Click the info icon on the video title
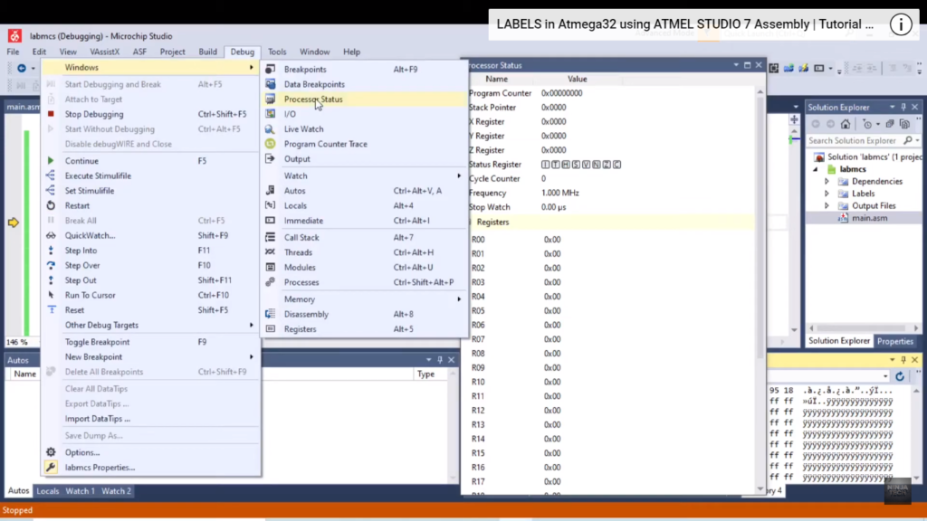The image size is (927, 521). pos(901,24)
